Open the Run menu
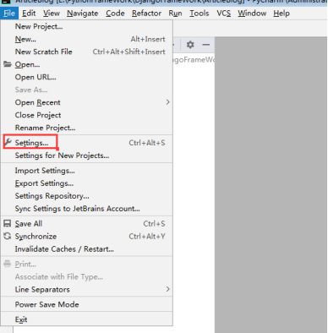This screenshot has height=333, width=328. 175,14
